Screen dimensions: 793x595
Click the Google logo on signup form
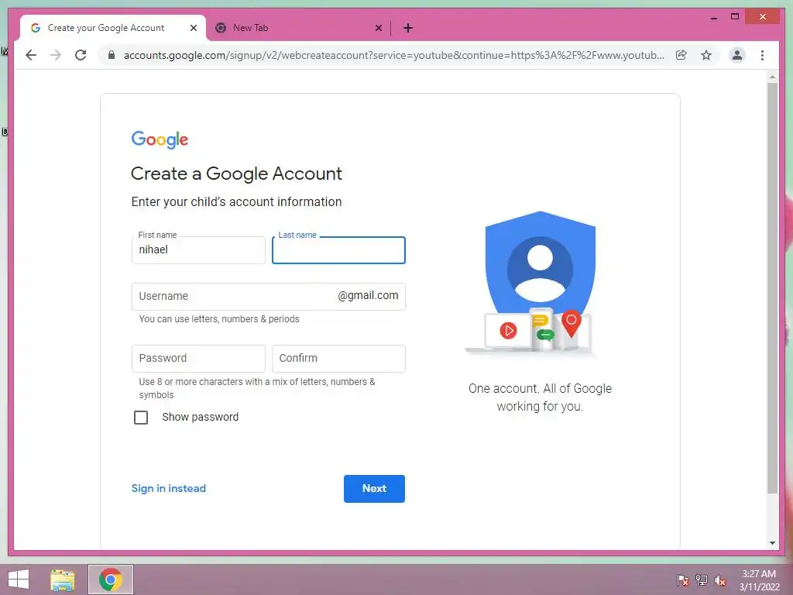pos(160,139)
